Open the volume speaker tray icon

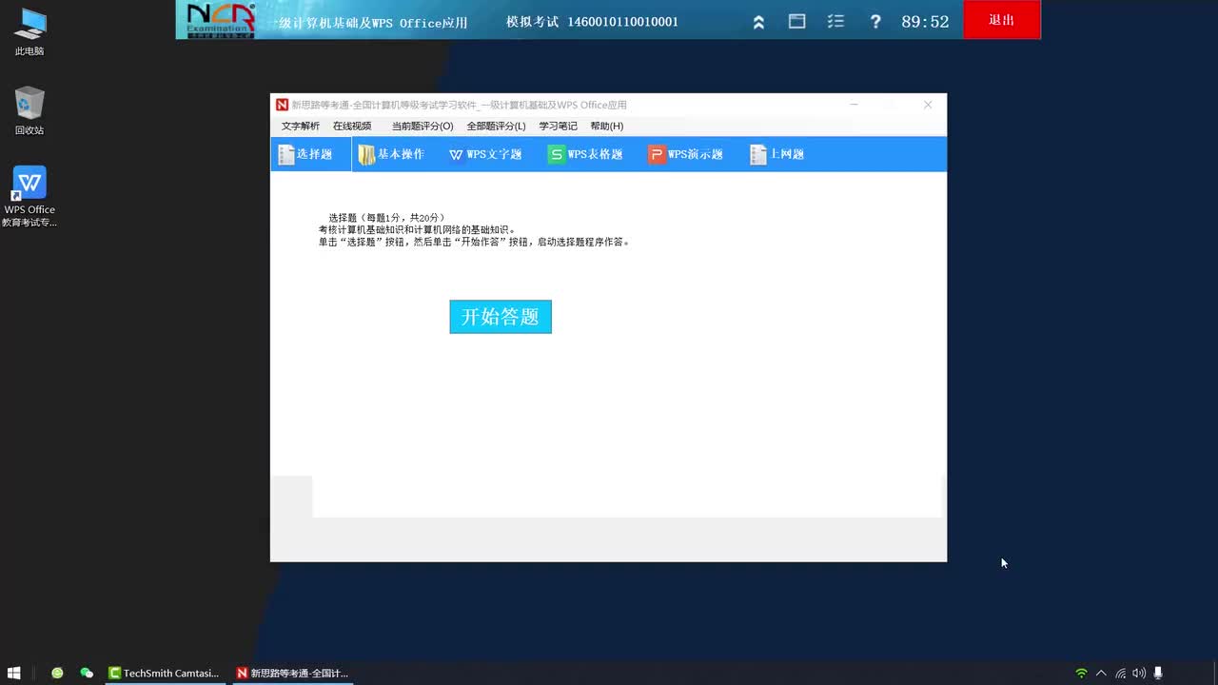pos(1139,673)
